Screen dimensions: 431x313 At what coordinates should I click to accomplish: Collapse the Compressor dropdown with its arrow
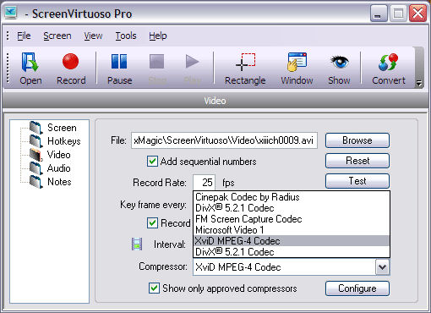[382, 267]
